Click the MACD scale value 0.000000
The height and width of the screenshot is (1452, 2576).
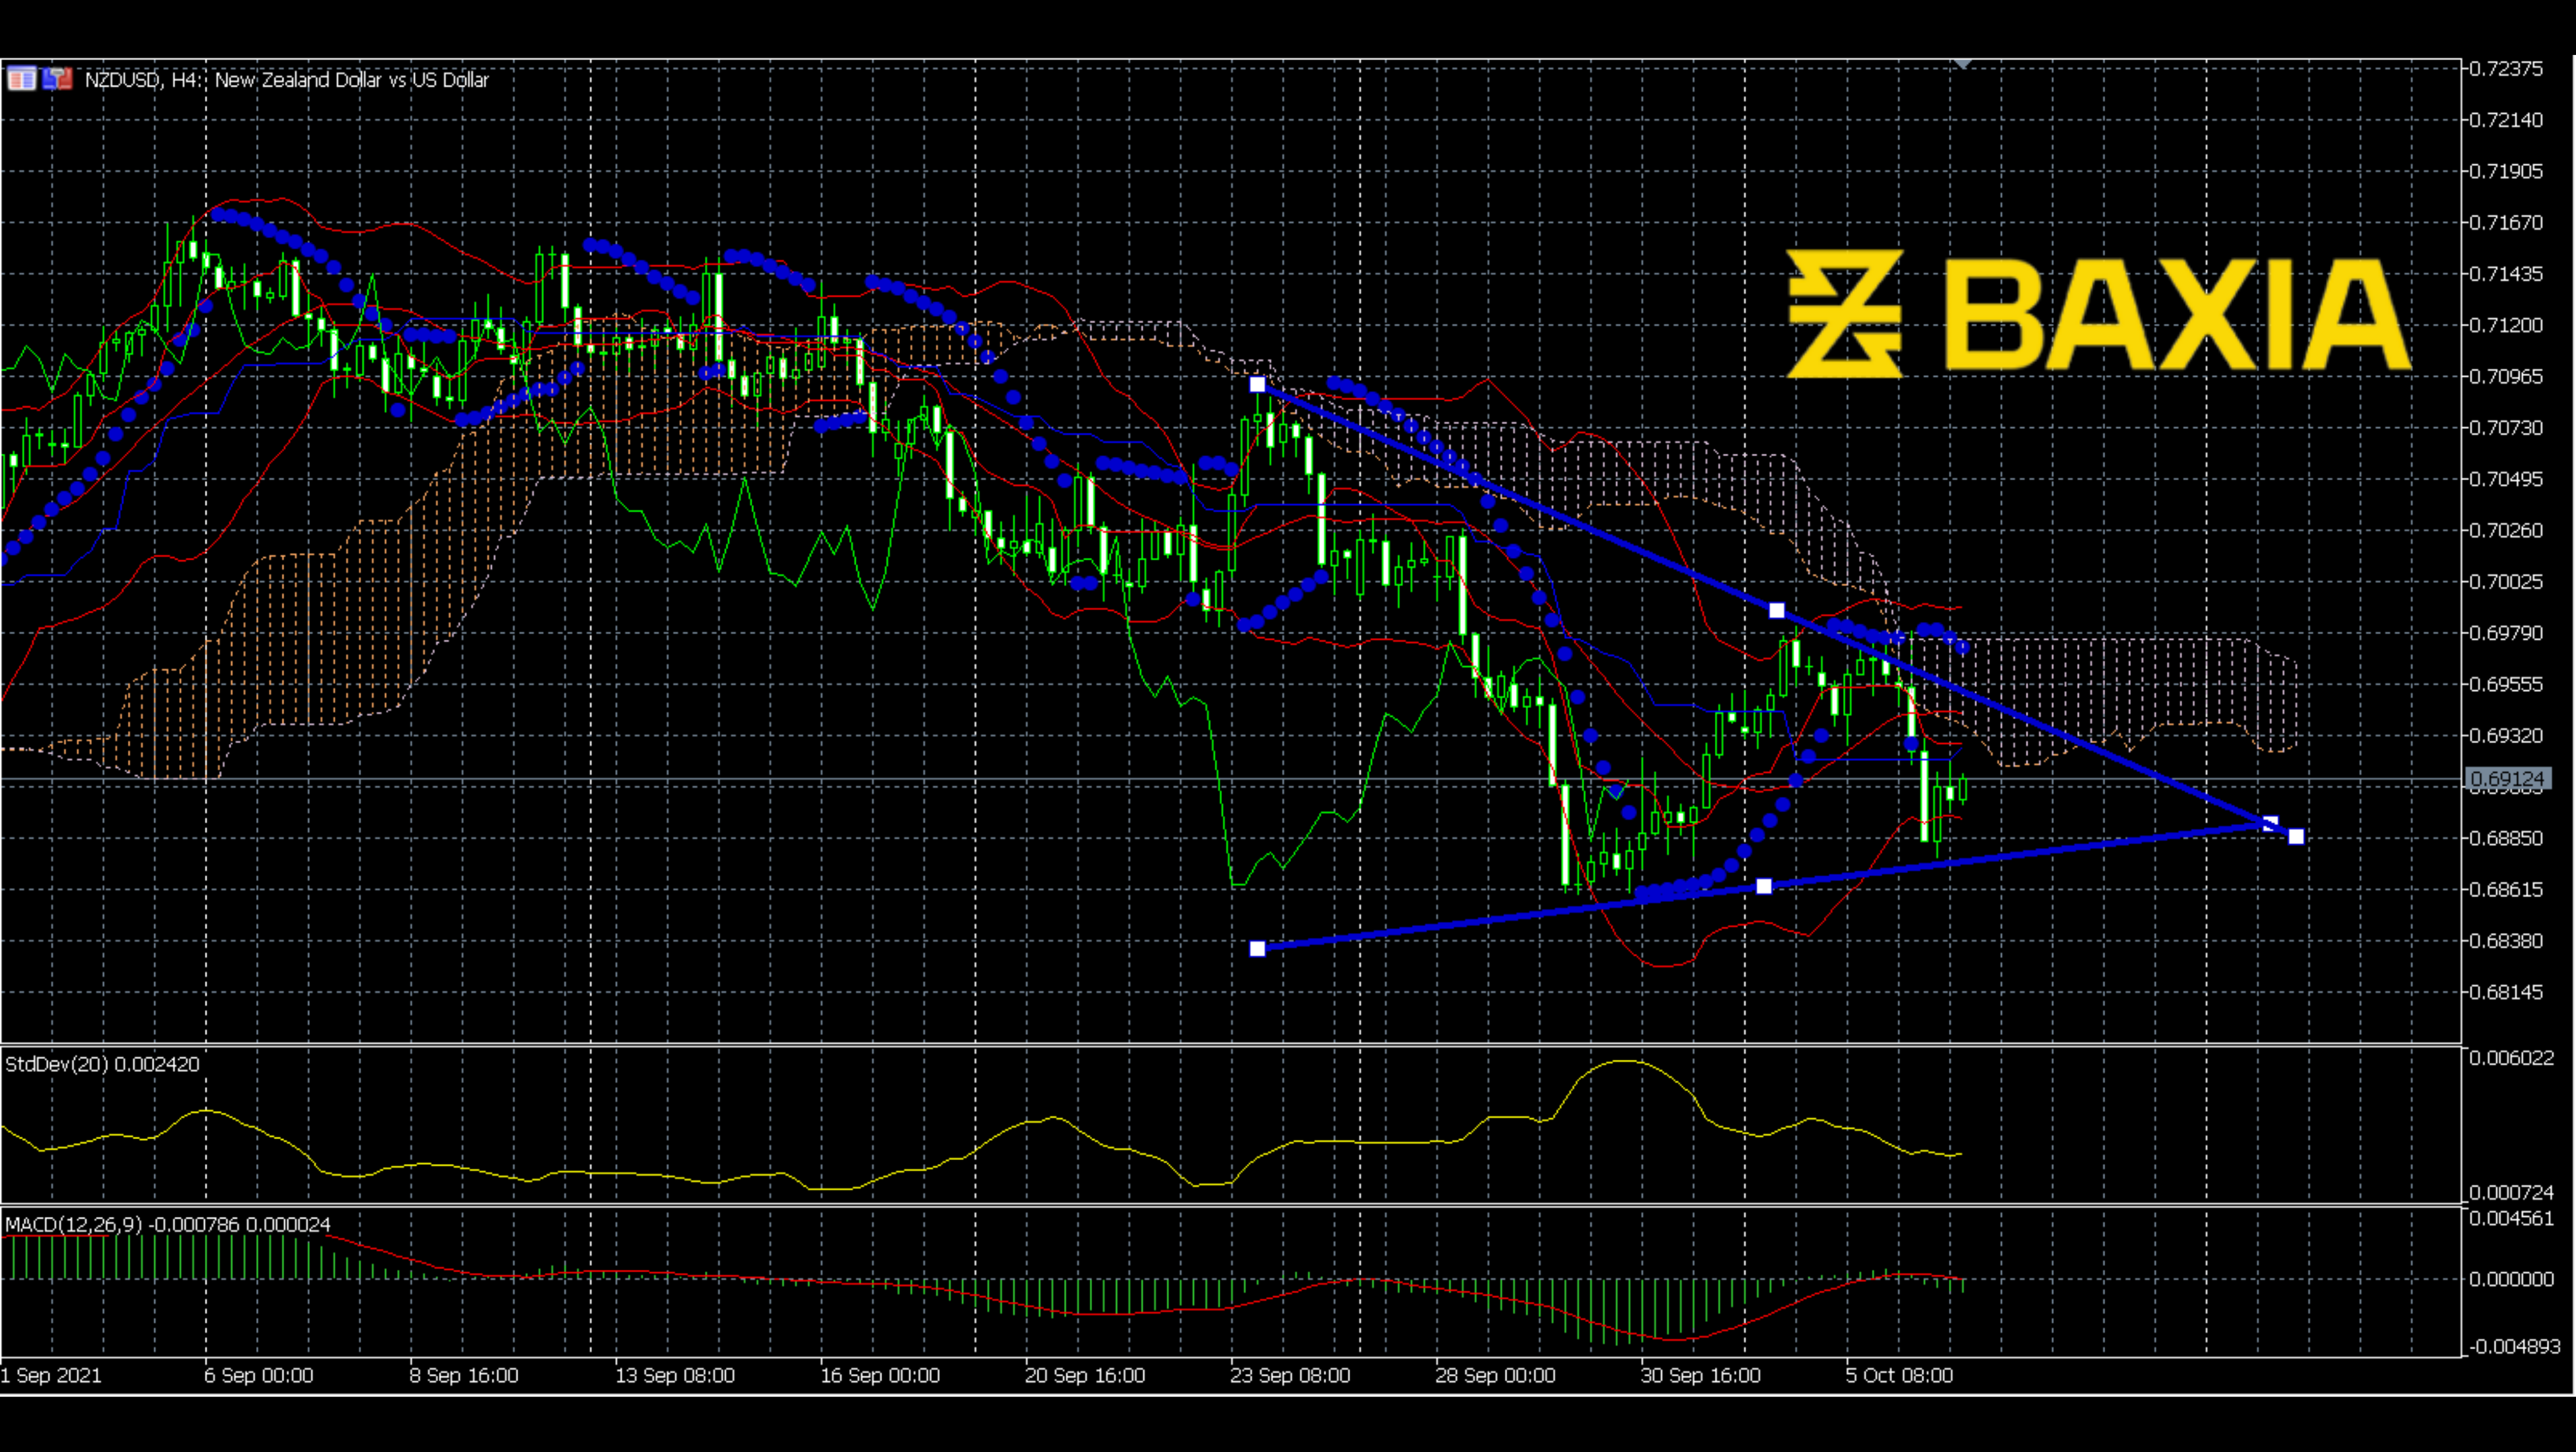(2511, 1279)
